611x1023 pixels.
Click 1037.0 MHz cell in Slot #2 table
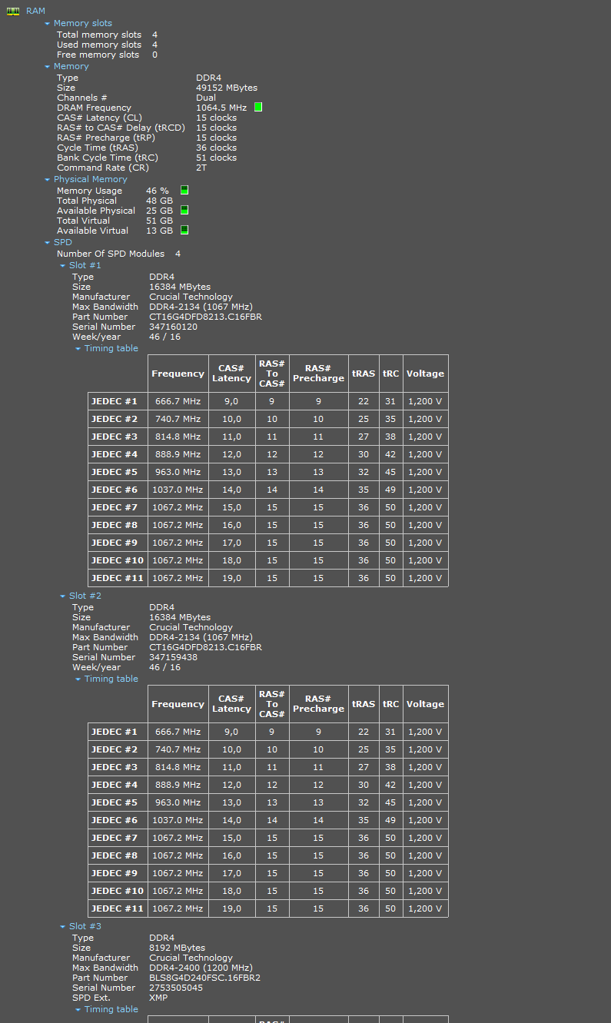[x=178, y=820]
